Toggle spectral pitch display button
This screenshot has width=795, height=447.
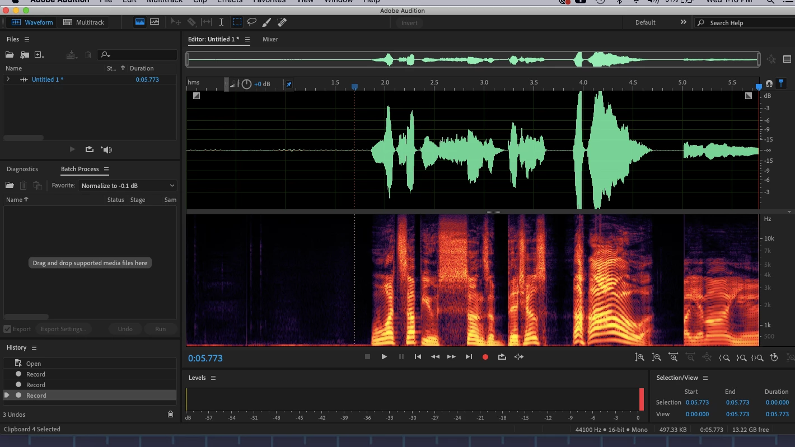pos(155,22)
